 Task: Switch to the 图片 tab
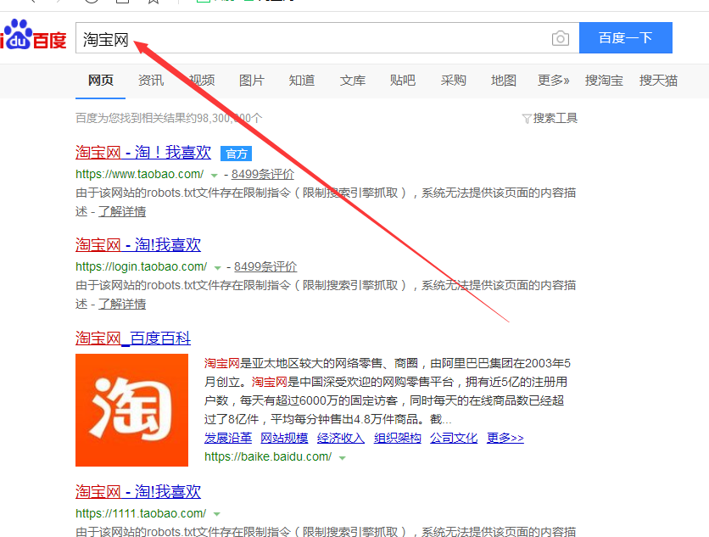tap(251, 81)
